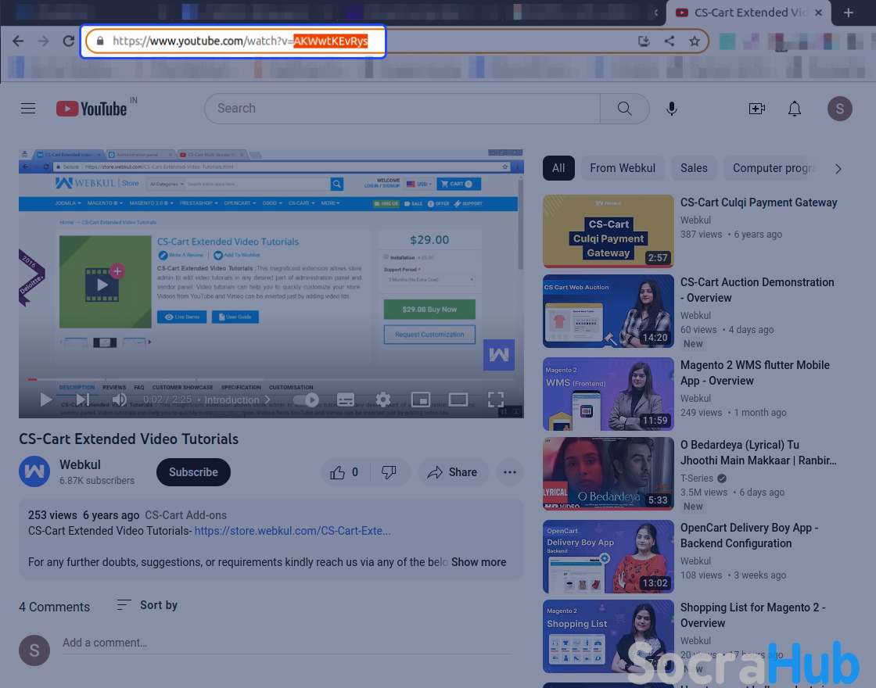Open the more actions three-dot menu
Image resolution: width=876 pixels, height=688 pixels.
click(510, 472)
